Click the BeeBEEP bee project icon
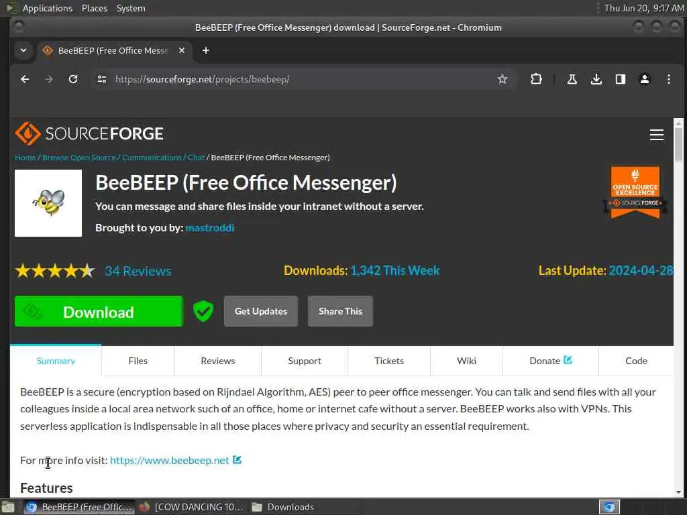 coord(48,203)
